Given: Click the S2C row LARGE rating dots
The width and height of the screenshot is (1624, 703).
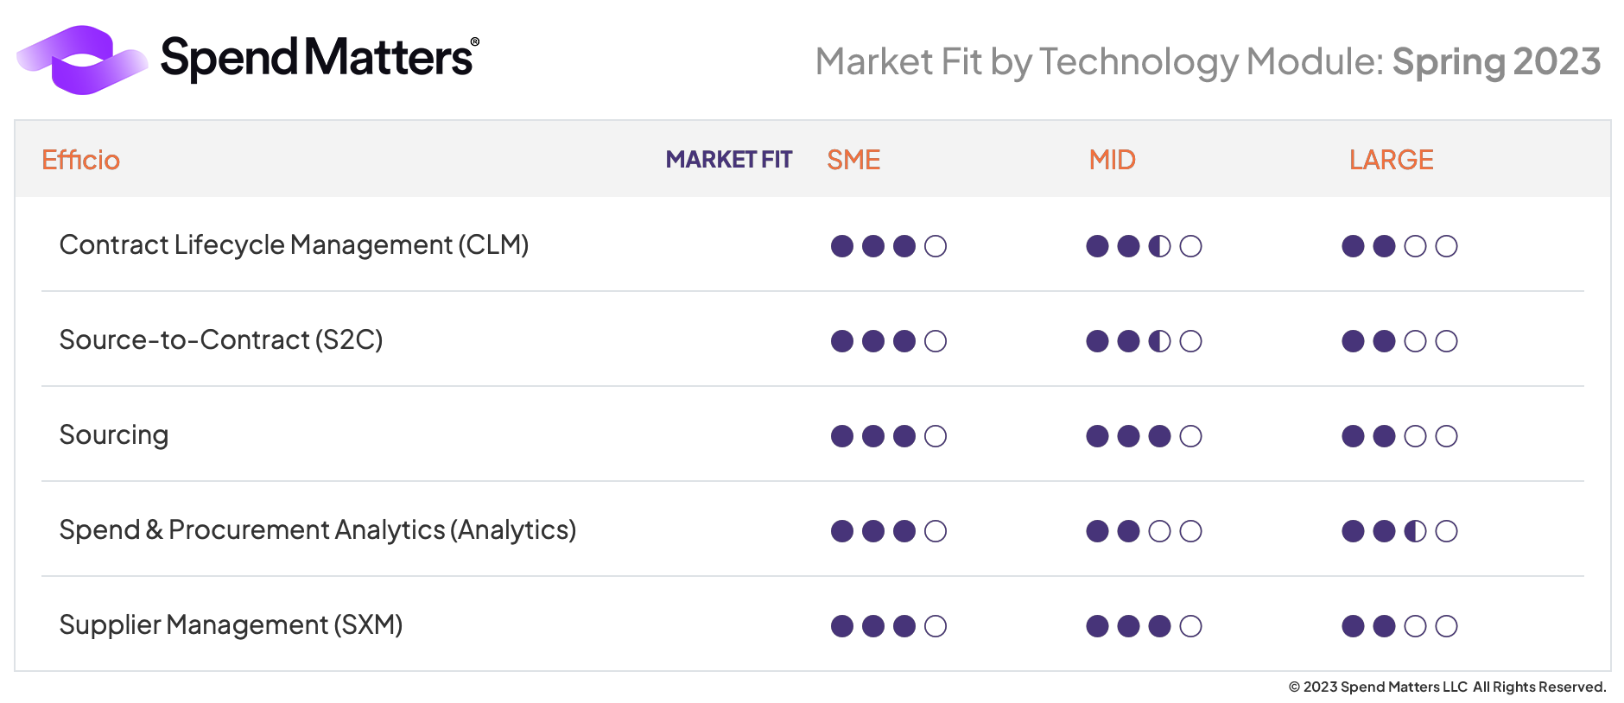Looking at the screenshot, I should click(x=1399, y=341).
